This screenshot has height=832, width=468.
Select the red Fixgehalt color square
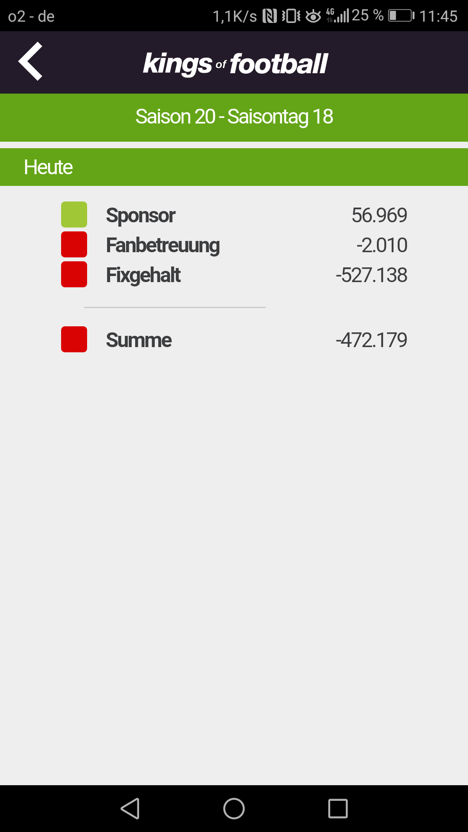click(74, 274)
